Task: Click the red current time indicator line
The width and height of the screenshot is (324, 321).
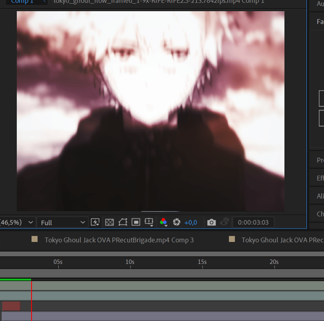Action: tap(32, 301)
